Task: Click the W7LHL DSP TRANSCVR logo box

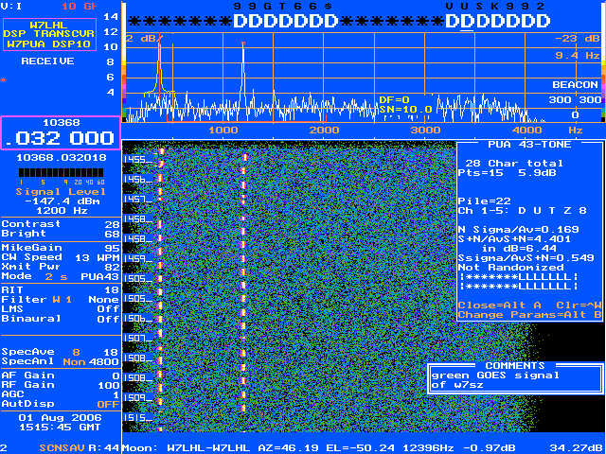Action: [61, 35]
